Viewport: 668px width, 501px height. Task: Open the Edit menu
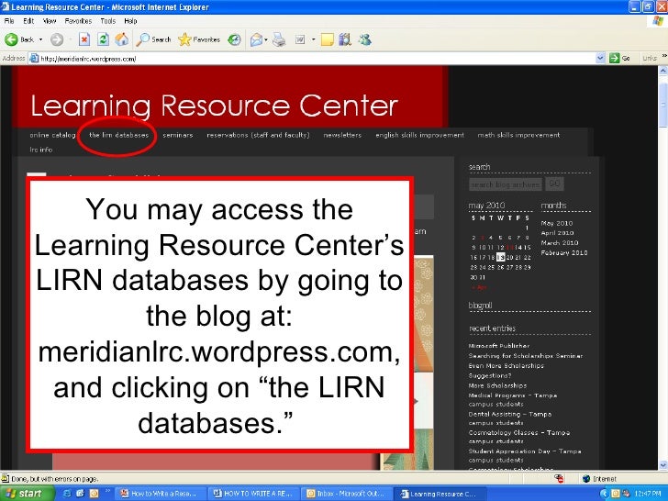28,21
